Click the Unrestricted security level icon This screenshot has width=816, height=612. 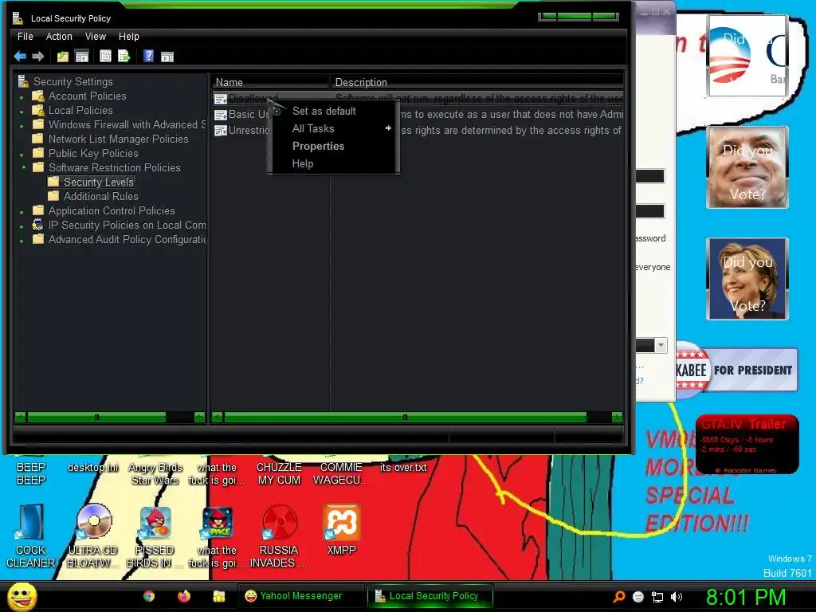point(221,131)
